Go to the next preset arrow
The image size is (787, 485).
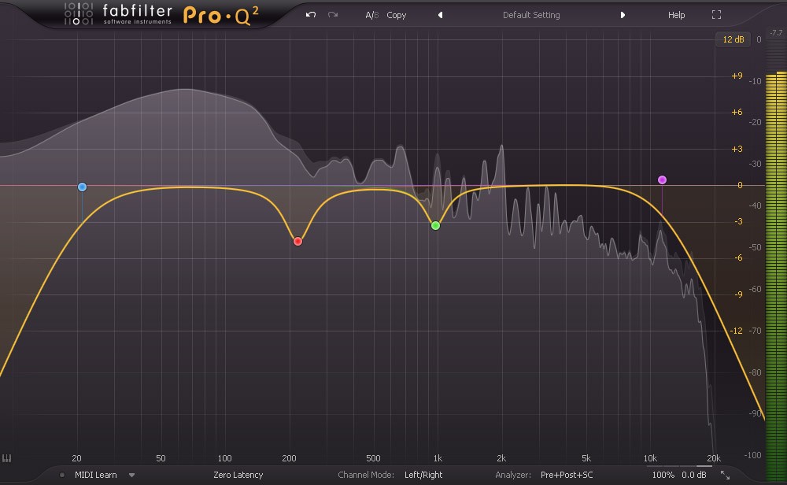click(x=623, y=15)
